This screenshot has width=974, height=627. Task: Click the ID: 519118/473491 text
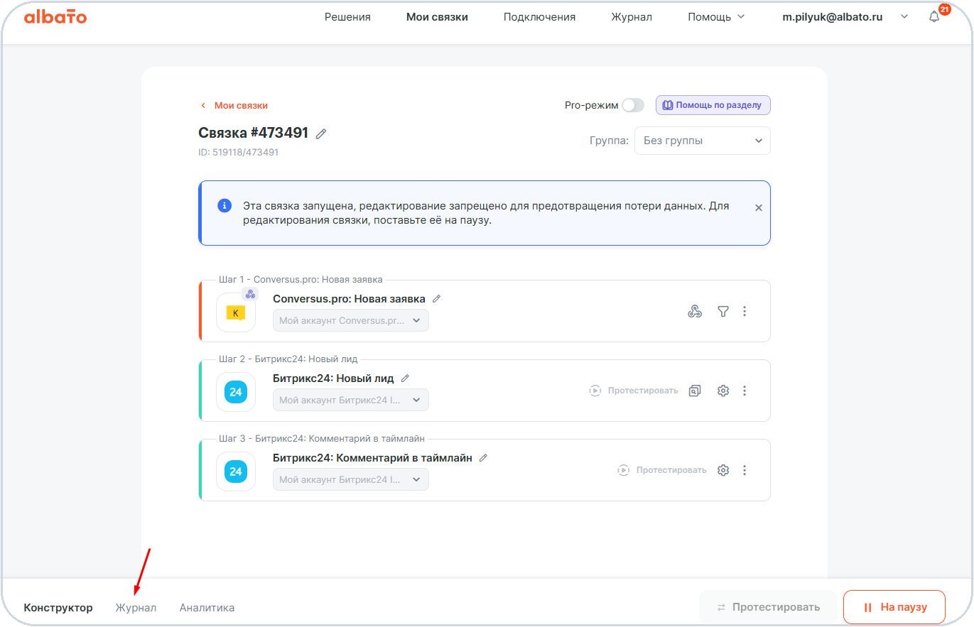(238, 152)
